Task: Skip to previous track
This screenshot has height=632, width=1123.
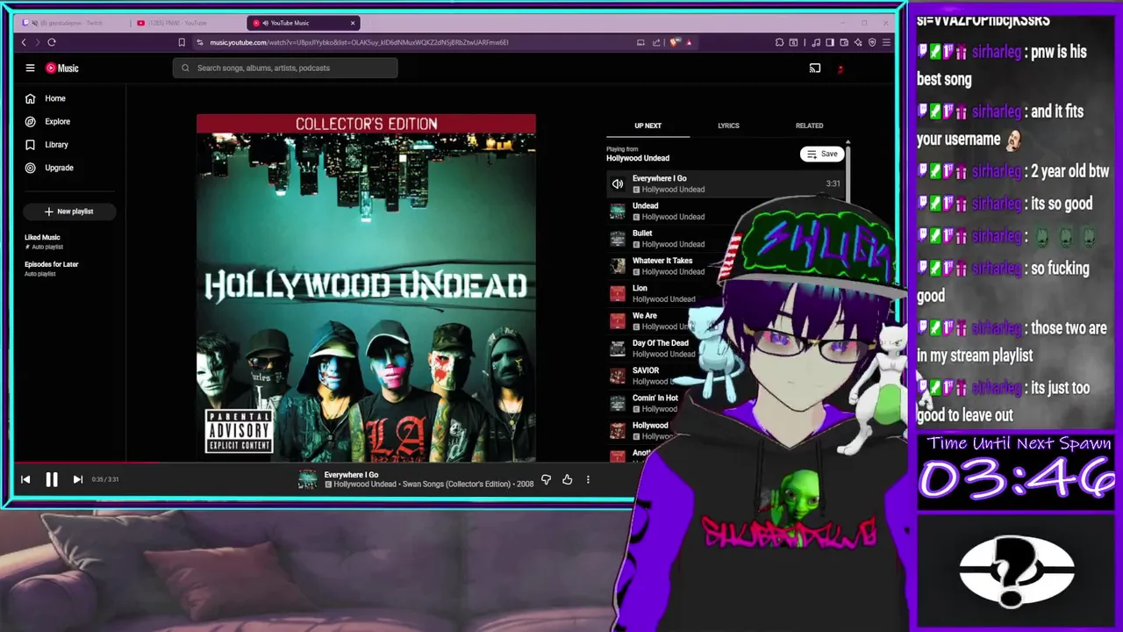Action: pos(25,479)
